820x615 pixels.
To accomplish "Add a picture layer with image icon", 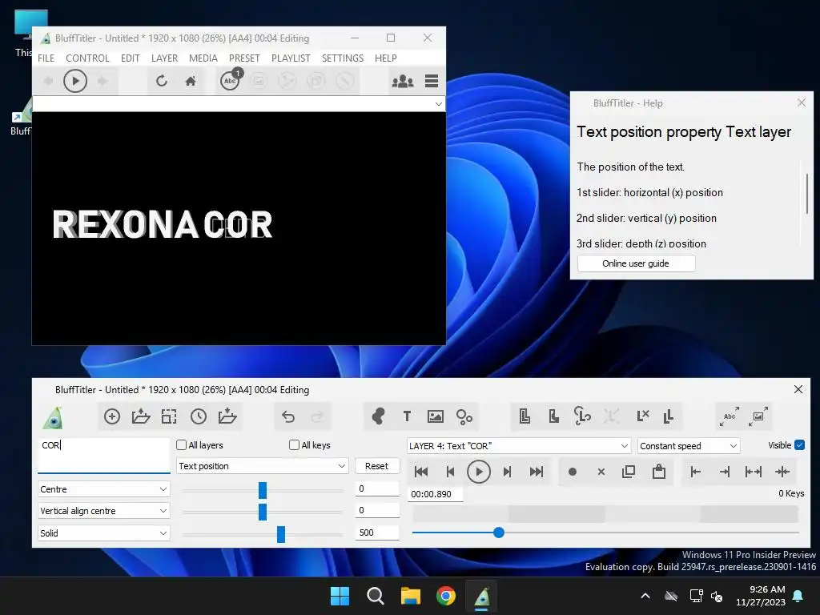I will [436, 416].
